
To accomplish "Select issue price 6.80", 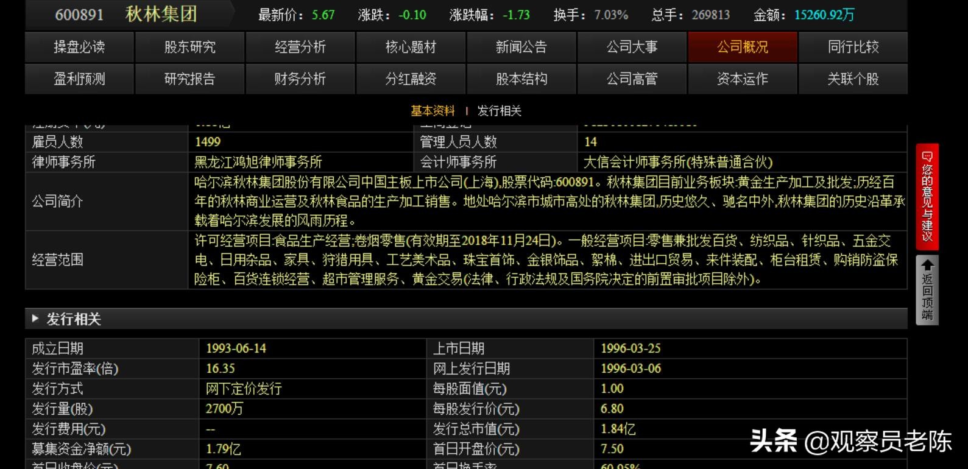I will 612,409.
